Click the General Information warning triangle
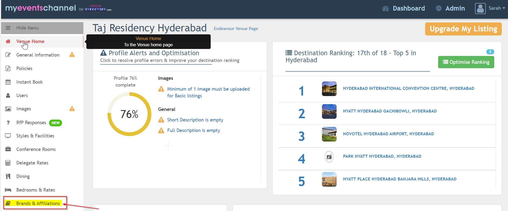 (x=72, y=55)
